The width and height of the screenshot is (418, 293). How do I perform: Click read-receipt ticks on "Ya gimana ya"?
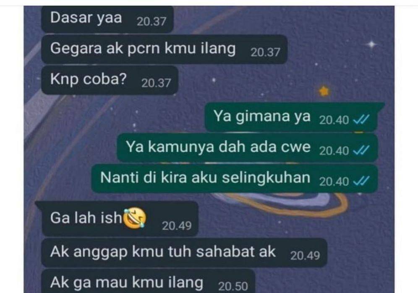[361, 119]
